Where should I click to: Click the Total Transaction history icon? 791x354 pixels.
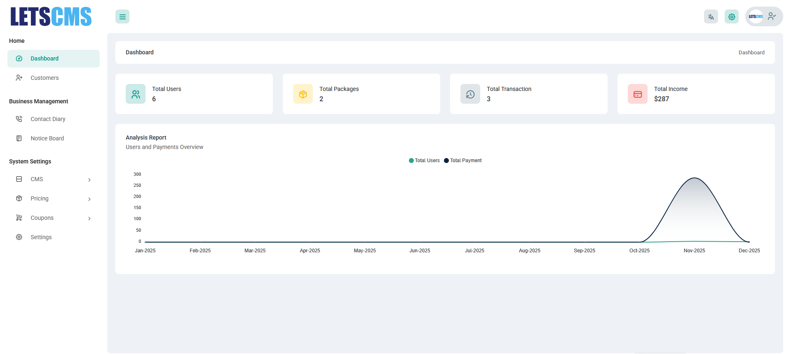[470, 94]
